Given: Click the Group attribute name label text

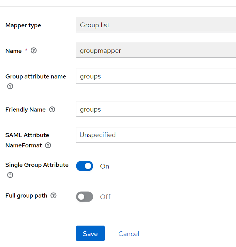Looking at the screenshot, I should click(36, 76).
